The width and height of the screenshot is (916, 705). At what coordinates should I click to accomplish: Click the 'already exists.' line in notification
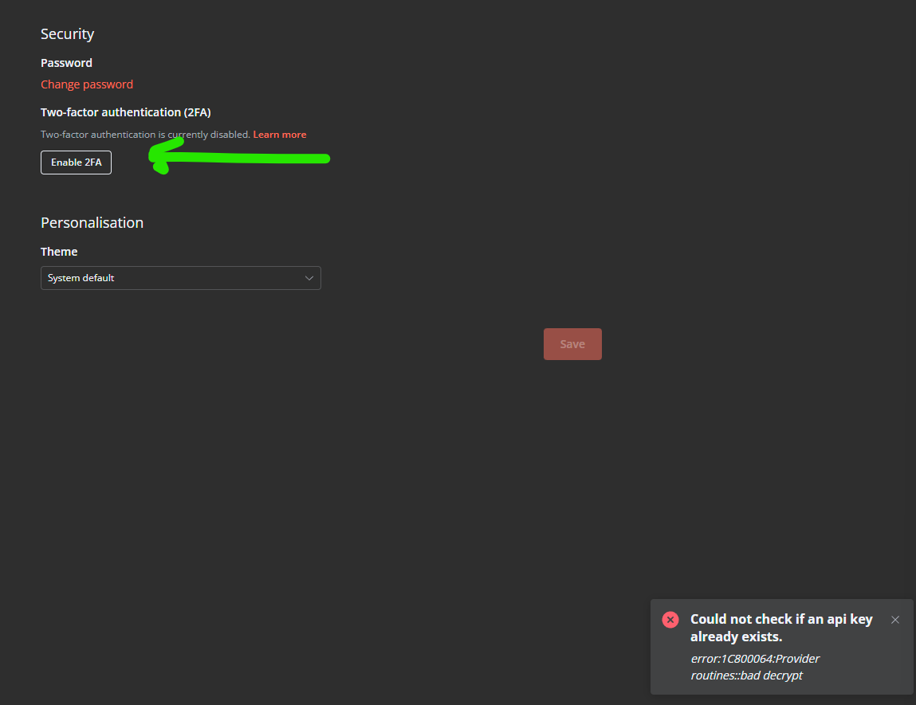pyautogui.click(x=736, y=636)
